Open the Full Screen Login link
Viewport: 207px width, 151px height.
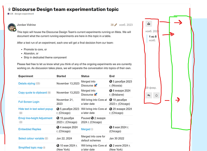[29, 102]
